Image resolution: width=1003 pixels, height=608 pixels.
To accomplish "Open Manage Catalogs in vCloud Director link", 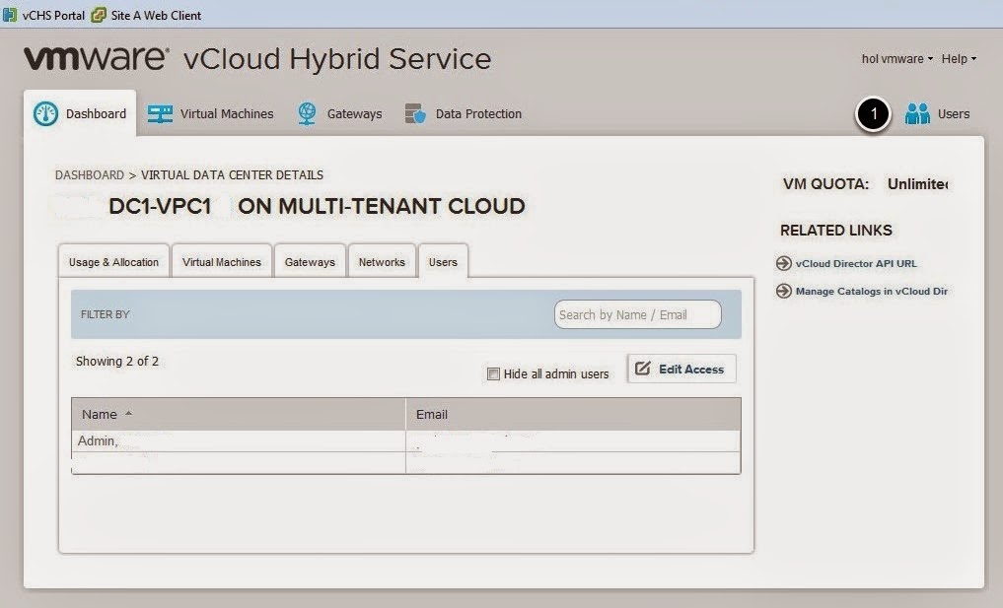I will coord(871,291).
